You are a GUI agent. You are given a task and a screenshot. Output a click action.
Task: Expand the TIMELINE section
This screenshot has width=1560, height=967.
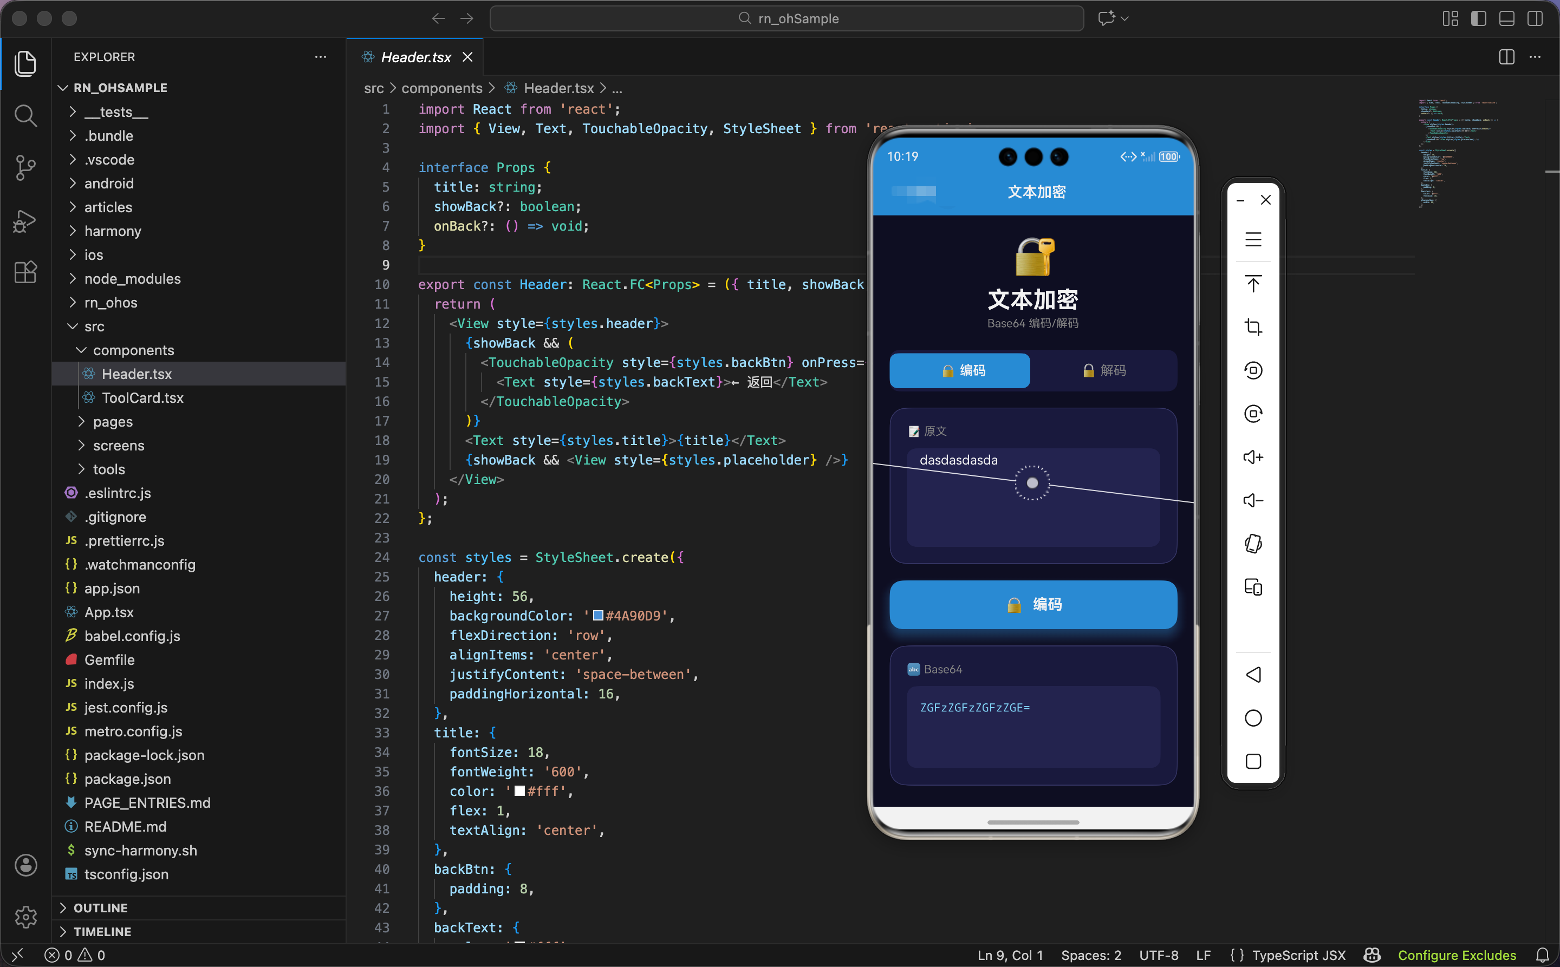pos(198,932)
